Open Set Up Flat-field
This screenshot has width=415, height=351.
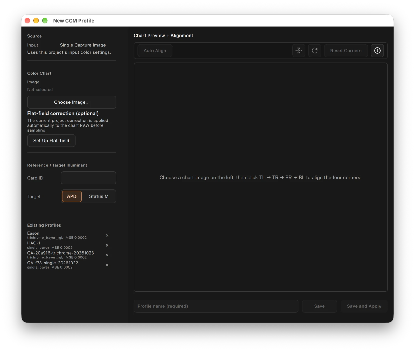[x=51, y=141]
